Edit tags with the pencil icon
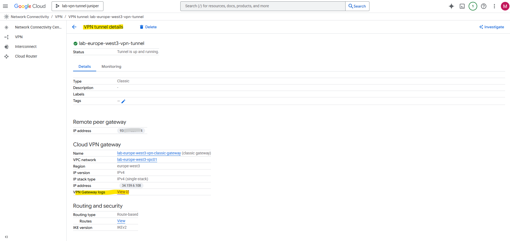 pyautogui.click(x=123, y=101)
